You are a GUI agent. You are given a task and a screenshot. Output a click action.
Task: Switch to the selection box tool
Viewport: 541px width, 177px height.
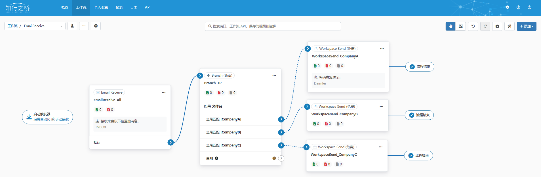(460, 26)
